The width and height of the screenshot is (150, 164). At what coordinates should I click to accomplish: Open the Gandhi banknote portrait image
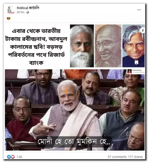(108, 46)
